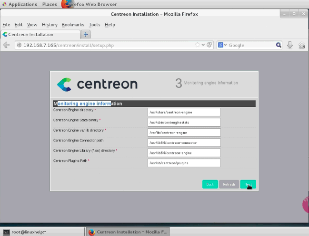Click the Back button in installer
Image resolution: width=309 pixels, height=236 pixels.
210,184
